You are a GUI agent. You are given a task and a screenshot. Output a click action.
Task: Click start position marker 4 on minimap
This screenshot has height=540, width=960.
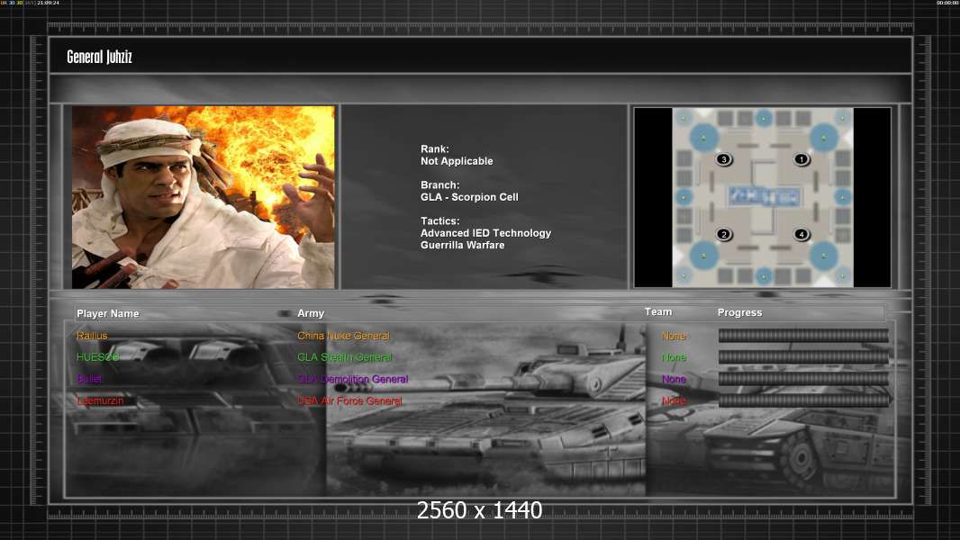point(802,234)
